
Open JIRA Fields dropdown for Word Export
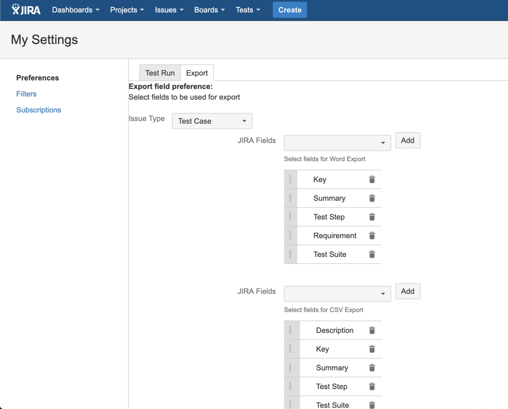[337, 143]
